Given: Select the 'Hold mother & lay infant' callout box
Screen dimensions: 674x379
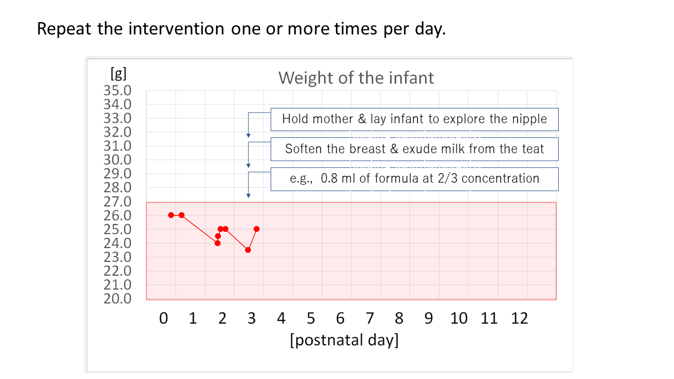Looking at the screenshot, I should coord(414,119).
